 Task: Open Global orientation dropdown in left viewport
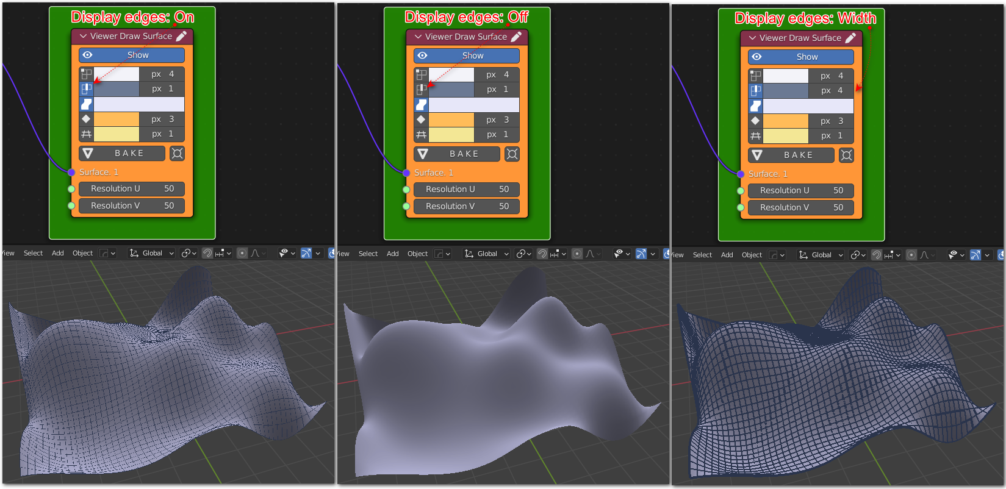coord(152,253)
